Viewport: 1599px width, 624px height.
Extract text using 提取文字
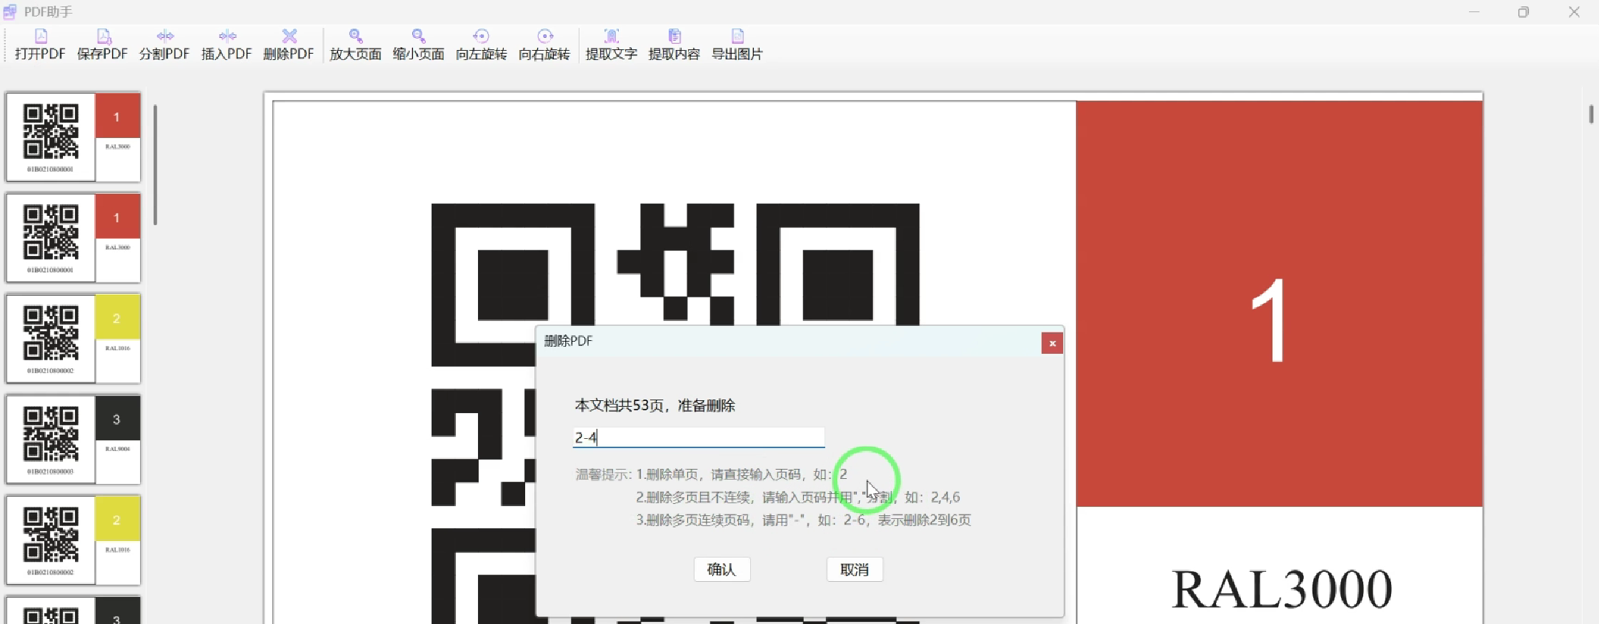611,44
